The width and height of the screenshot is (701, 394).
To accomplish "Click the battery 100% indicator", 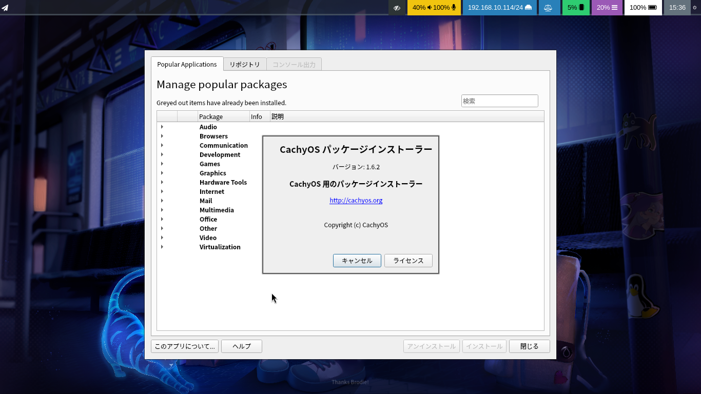I will tap(643, 8).
